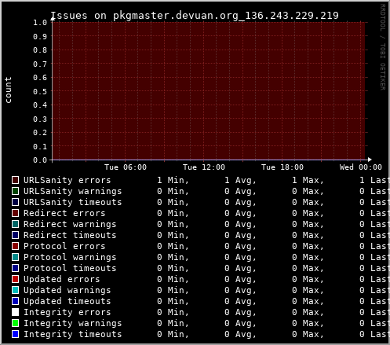The width and height of the screenshot is (390, 345).
Task: Click the Tue 12:00 time axis label
Action: tap(204, 167)
